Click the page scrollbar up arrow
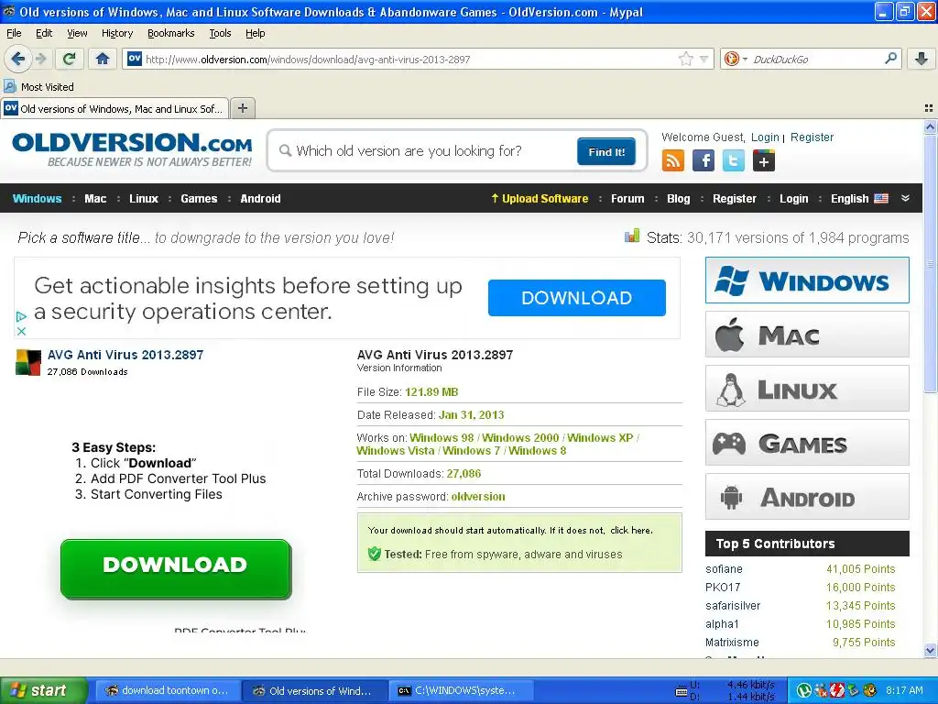Image resolution: width=938 pixels, height=704 pixels. pos(930,126)
